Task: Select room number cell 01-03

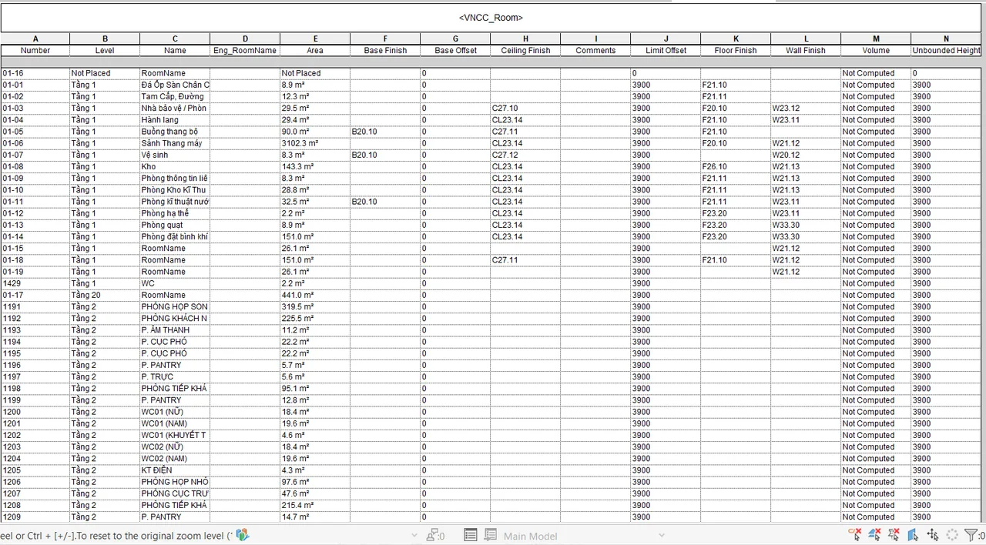Action: [x=35, y=109]
